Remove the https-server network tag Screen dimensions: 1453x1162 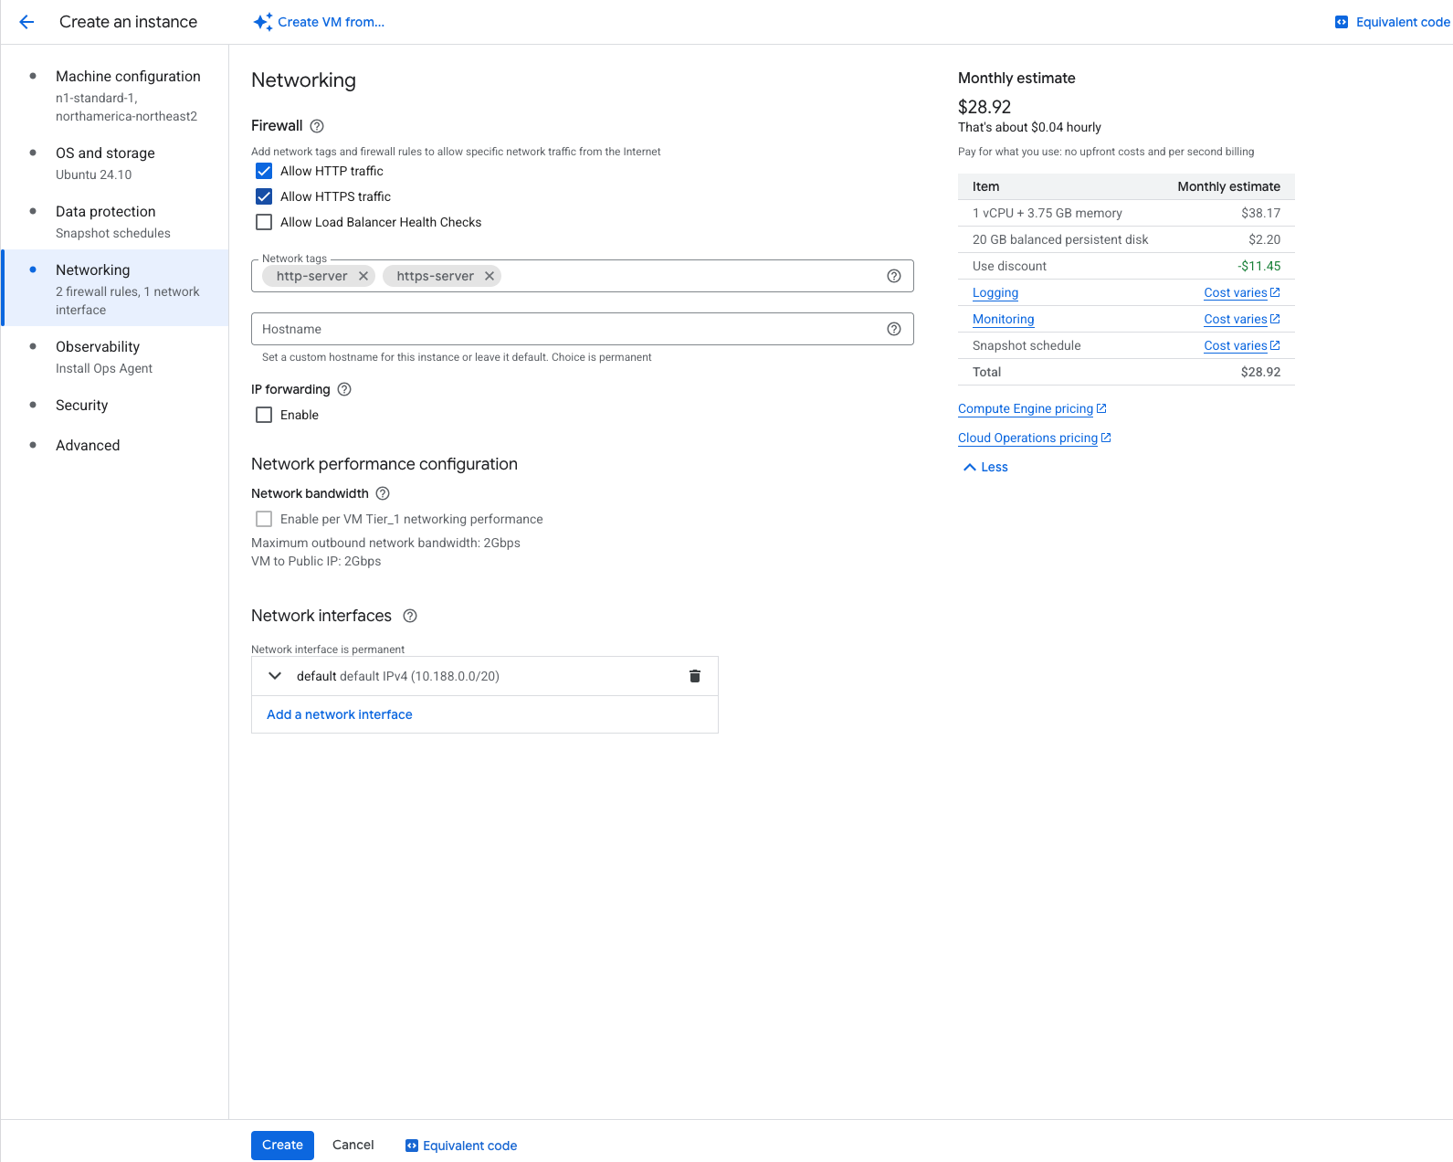(490, 276)
